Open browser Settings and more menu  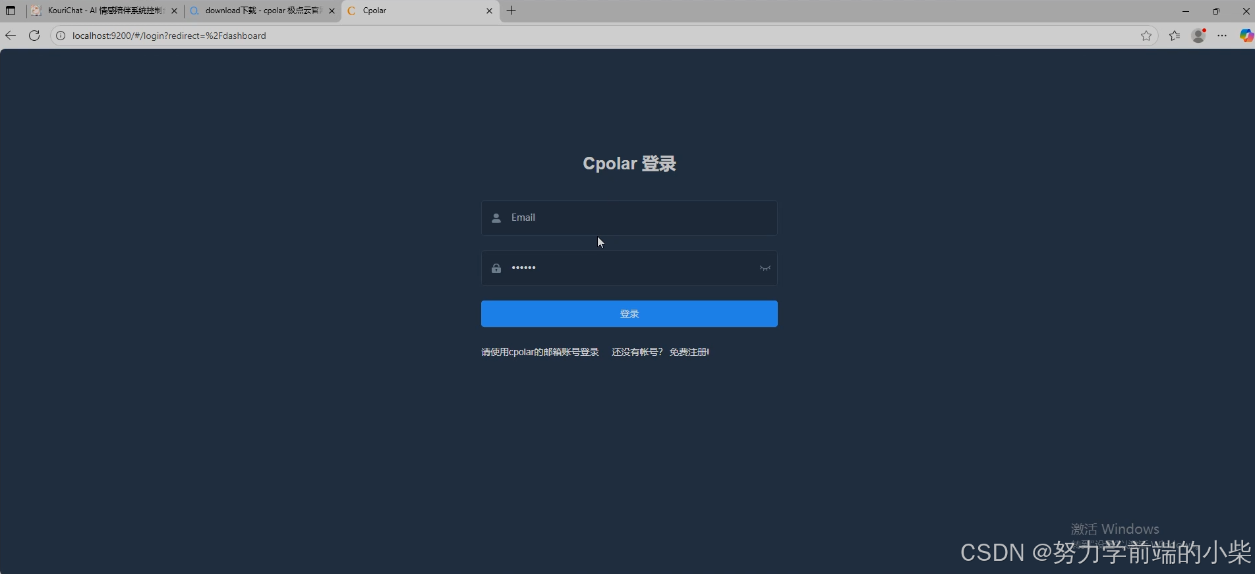(1222, 36)
